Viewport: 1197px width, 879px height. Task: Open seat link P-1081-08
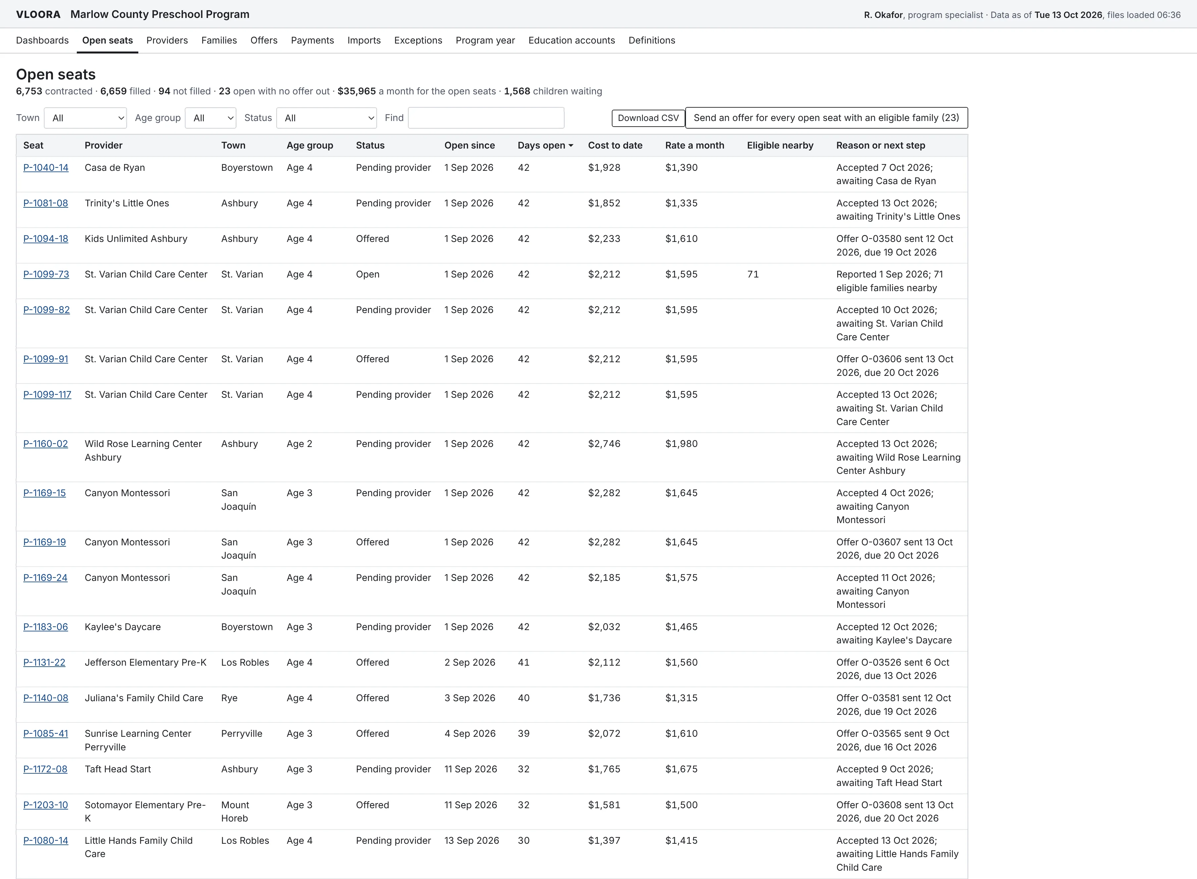coord(46,203)
